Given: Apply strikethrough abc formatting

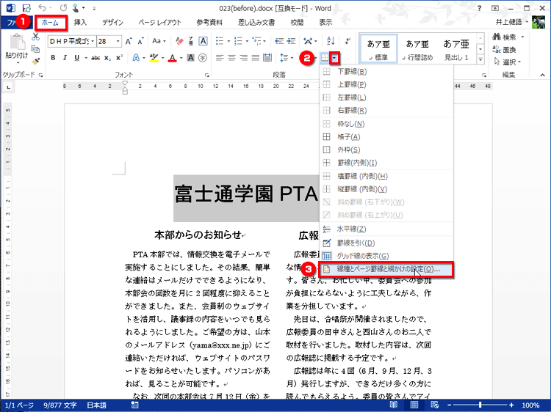Looking at the screenshot, I should [x=96, y=58].
